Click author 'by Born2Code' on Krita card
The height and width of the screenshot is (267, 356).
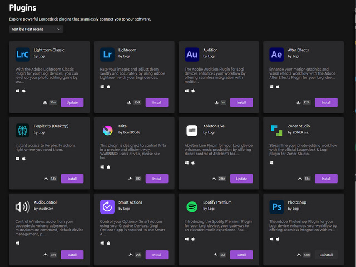[x=130, y=132]
